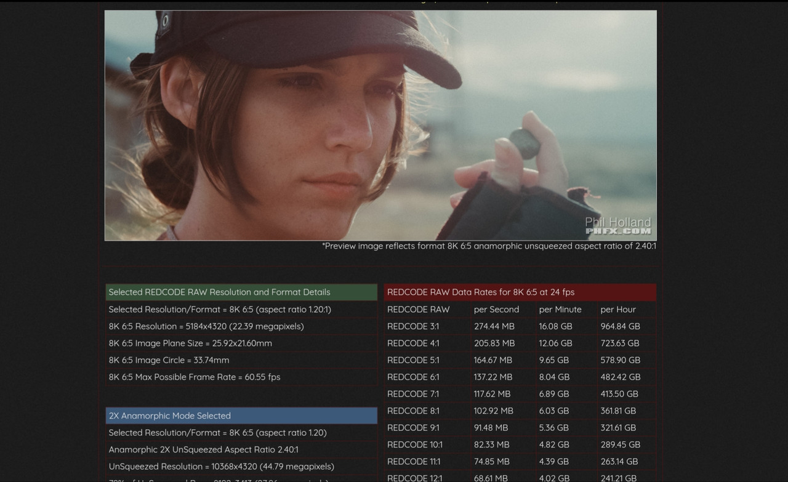The height and width of the screenshot is (482, 788).
Task: Click the green Selected REDCODE RAW Resolution header
Action: pos(241,292)
